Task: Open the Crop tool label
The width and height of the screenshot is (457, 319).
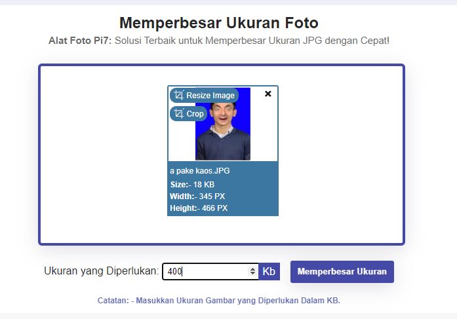Action: [195, 114]
